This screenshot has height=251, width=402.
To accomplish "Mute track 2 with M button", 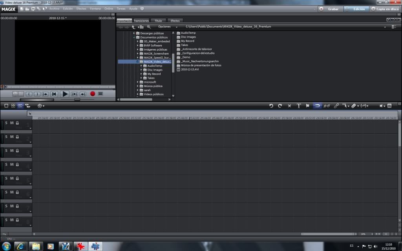I will click(x=12, y=137).
